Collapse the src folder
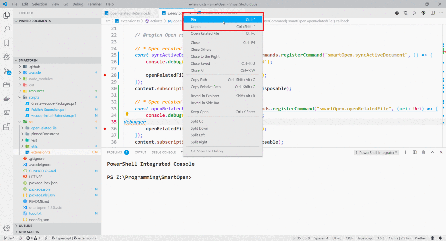 click(20, 122)
